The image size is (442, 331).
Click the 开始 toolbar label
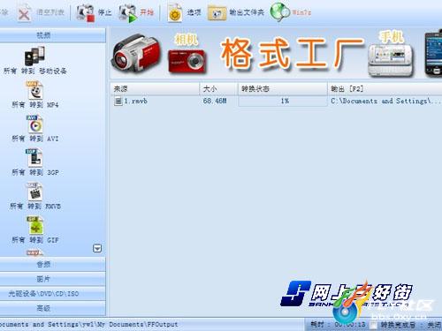pos(147,12)
